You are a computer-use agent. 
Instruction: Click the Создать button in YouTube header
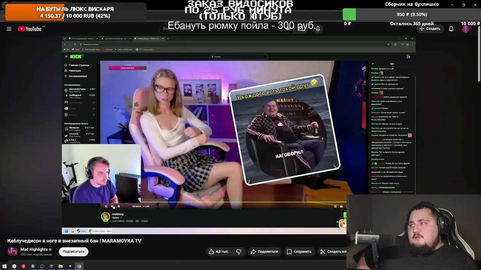coord(430,28)
